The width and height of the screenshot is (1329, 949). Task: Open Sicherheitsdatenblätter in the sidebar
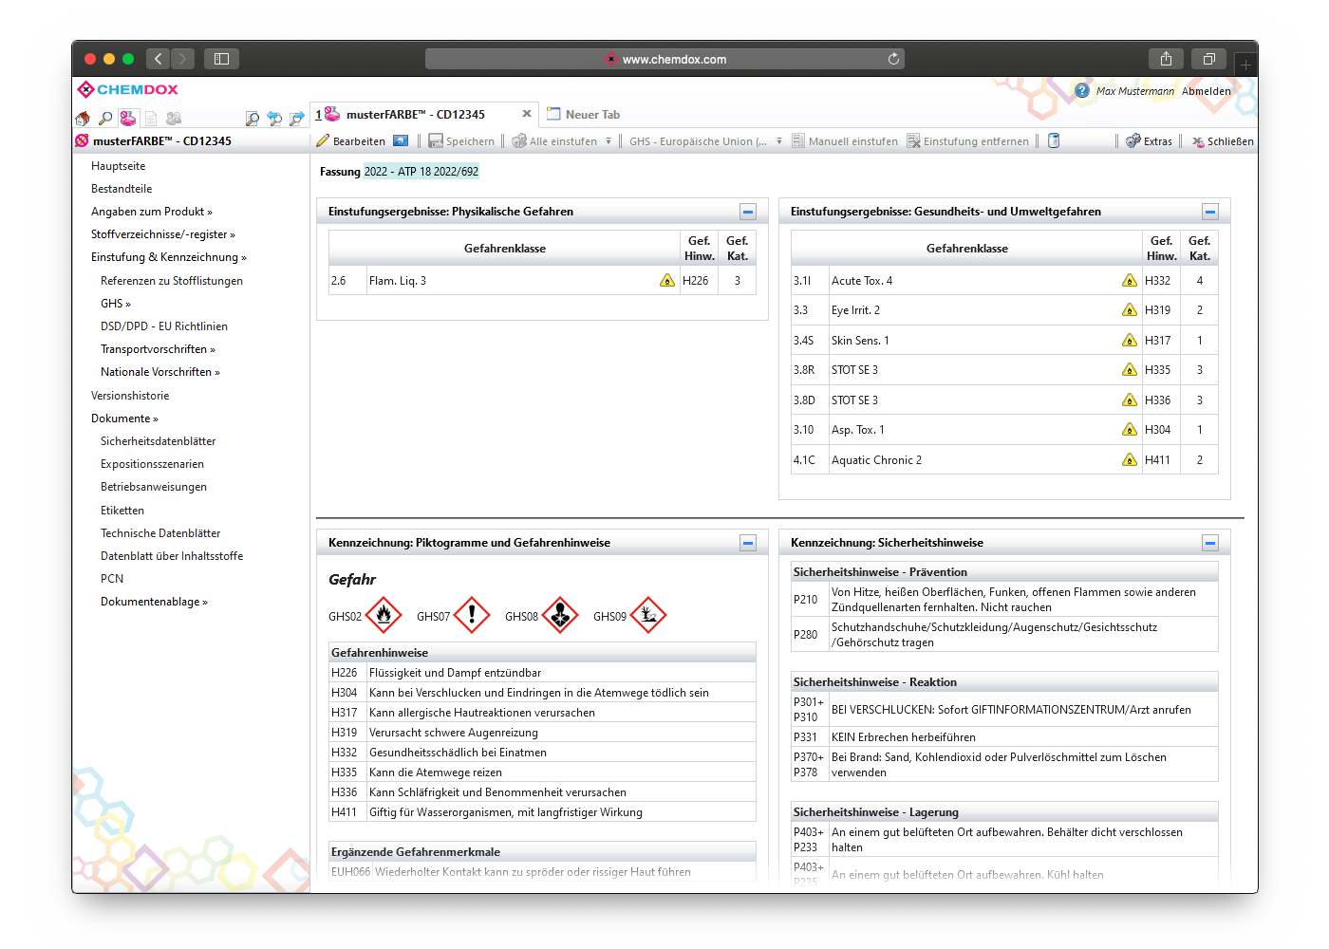coord(158,441)
